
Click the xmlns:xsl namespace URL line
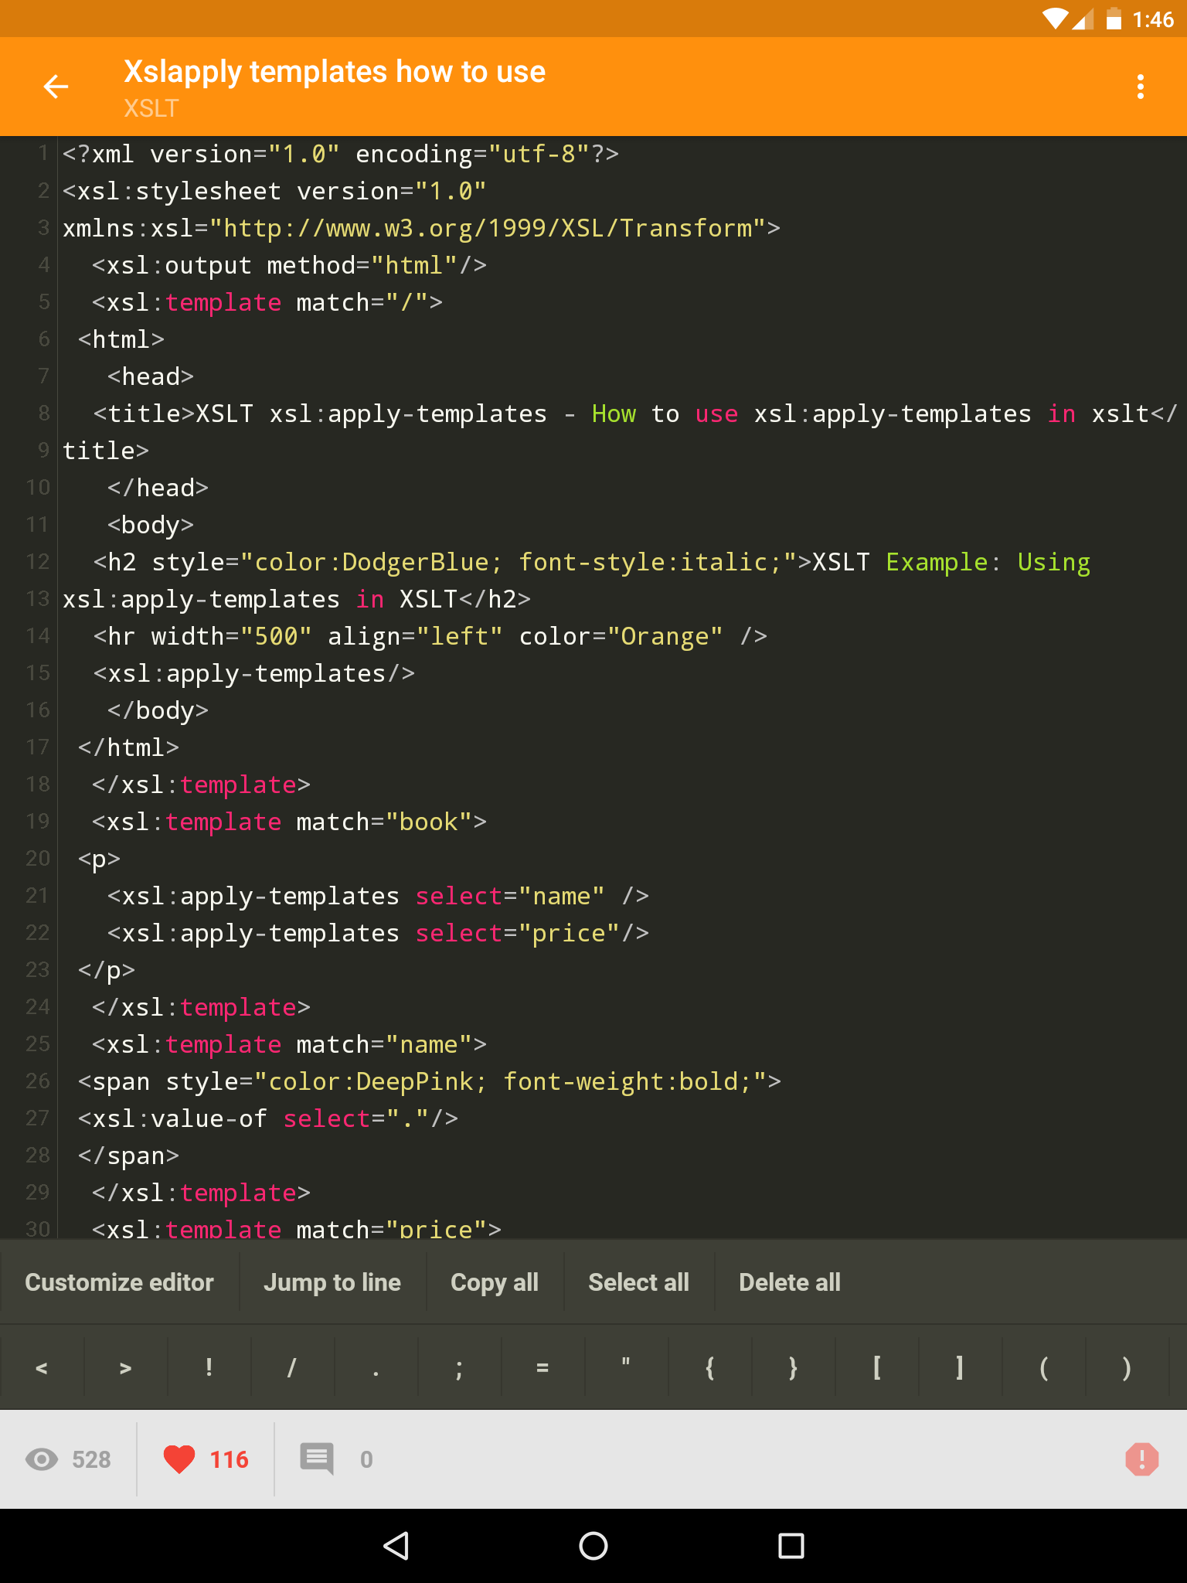click(x=421, y=228)
